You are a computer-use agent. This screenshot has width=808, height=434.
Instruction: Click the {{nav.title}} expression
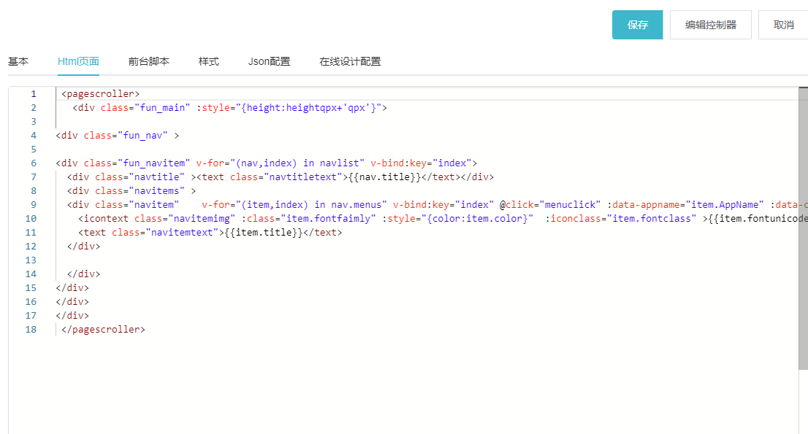pos(385,177)
